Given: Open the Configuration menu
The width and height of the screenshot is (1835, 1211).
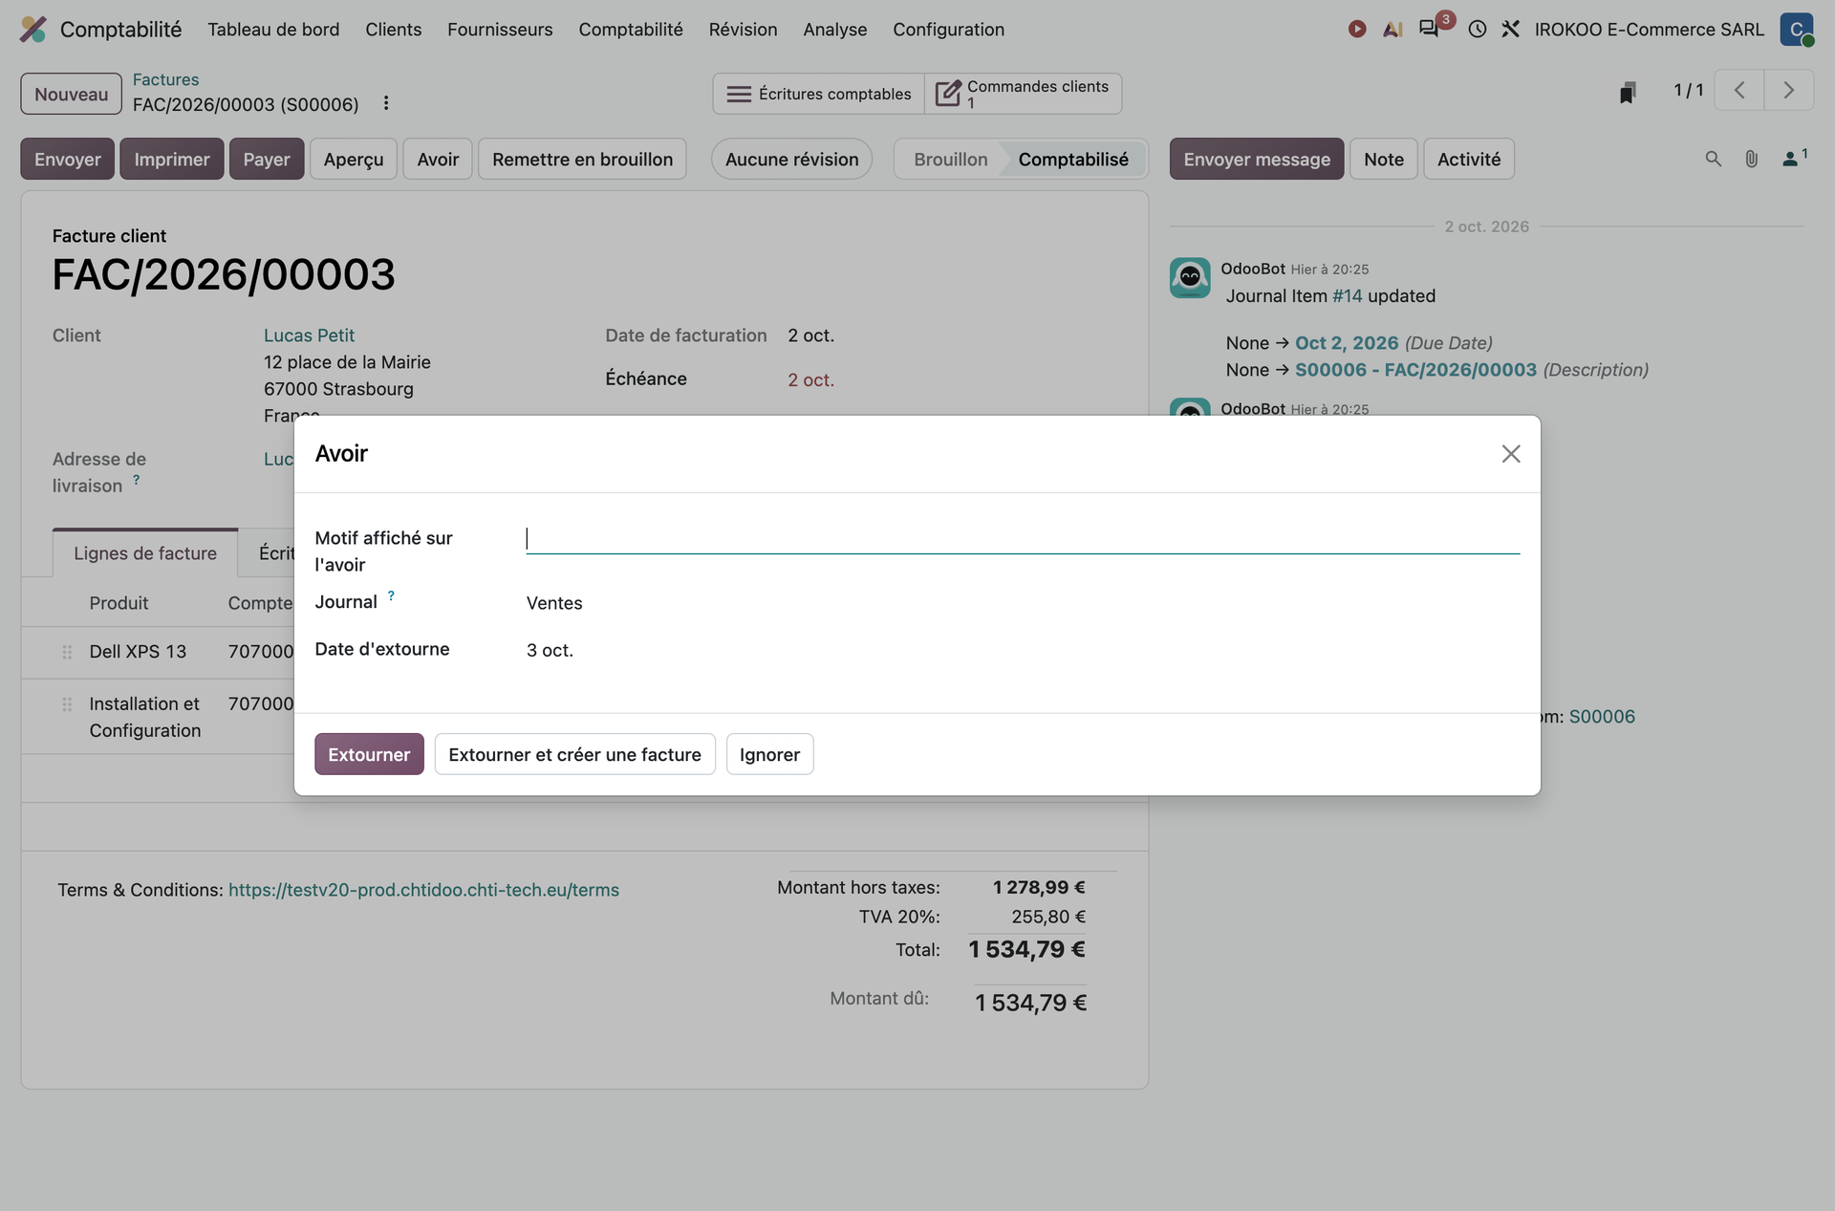Looking at the screenshot, I should click(948, 30).
